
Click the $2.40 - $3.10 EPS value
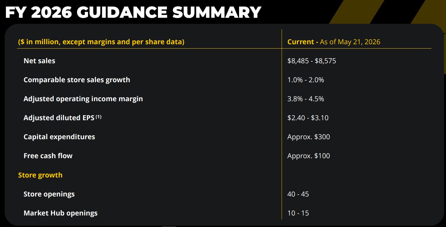point(308,118)
